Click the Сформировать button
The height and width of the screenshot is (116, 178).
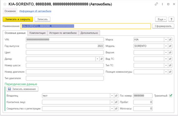[163, 26]
